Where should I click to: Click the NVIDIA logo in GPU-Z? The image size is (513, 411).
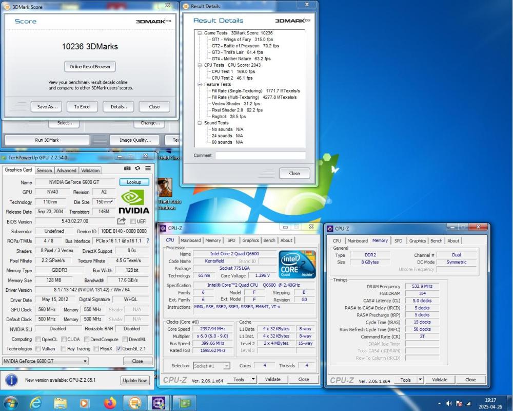[133, 201]
